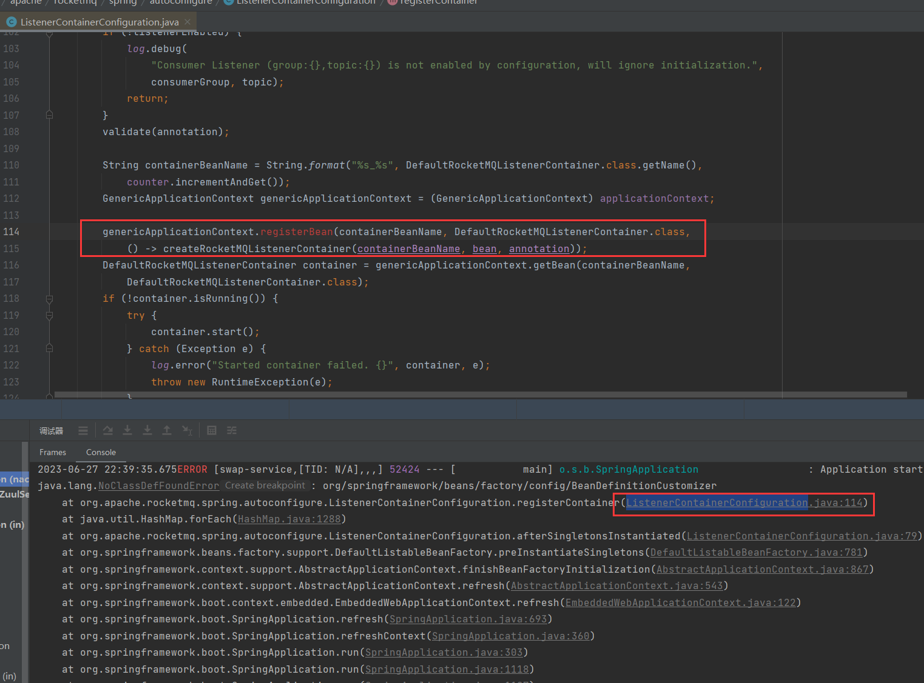Click validate(annotation) call on line 108
The height and width of the screenshot is (683, 924).
tap(163, 132)
